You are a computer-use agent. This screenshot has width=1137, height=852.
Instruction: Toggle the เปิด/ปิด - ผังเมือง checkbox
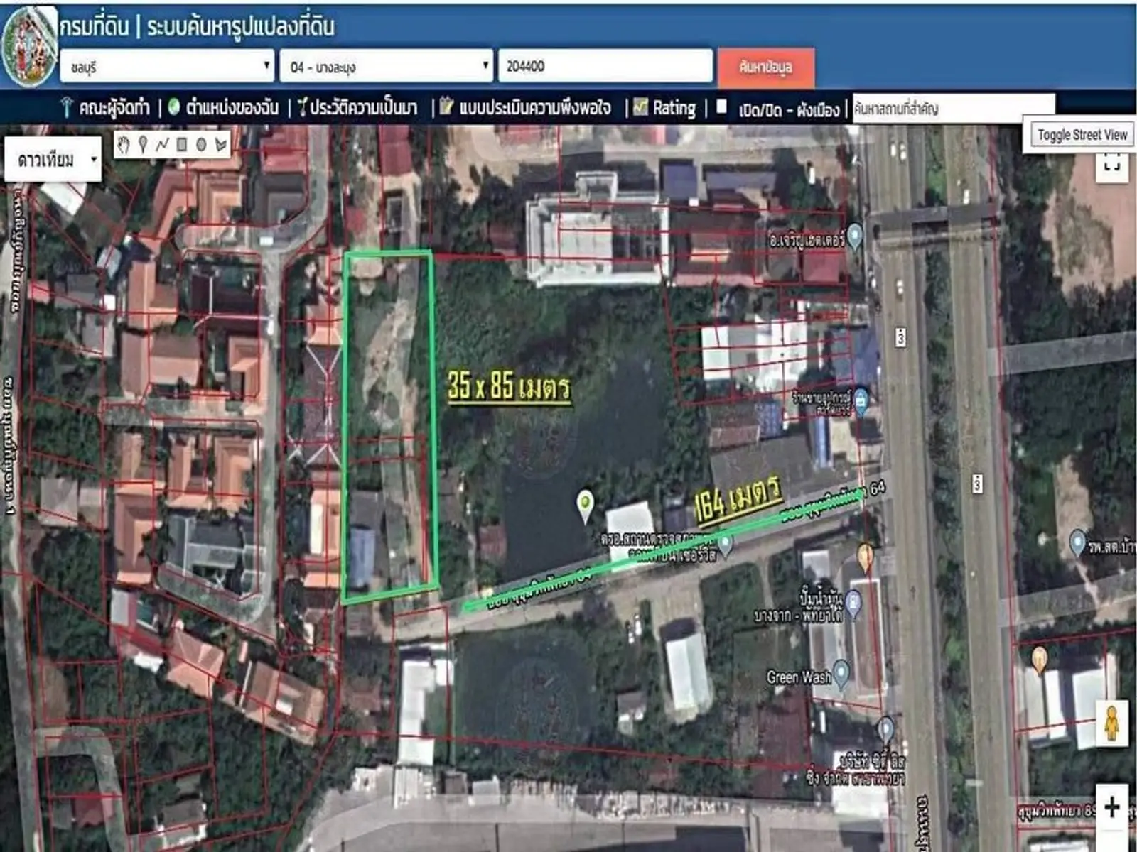[721, 106]
